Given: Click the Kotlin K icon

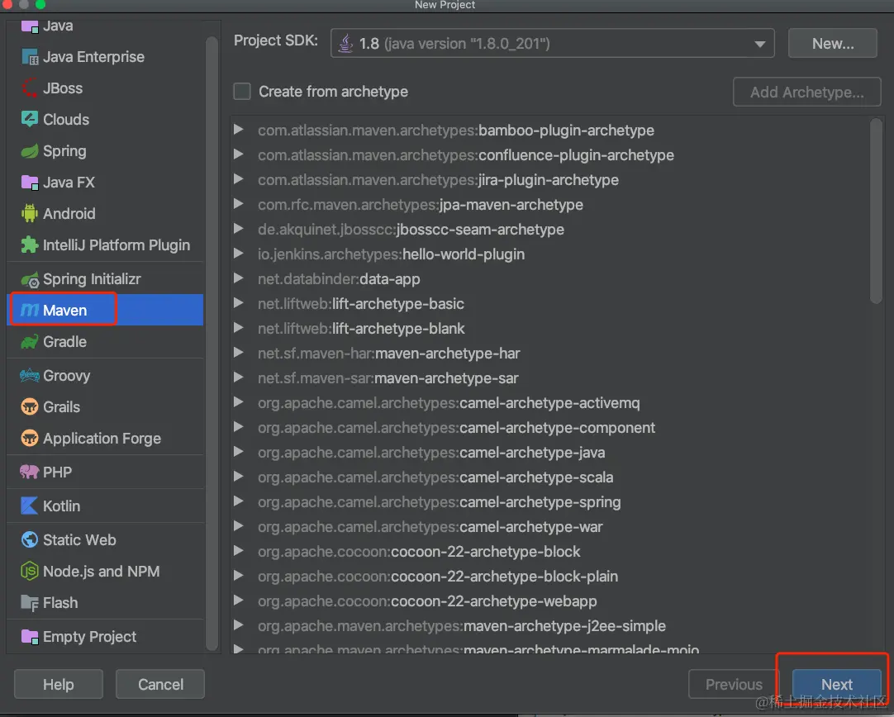Looking at the screenshot, I should pos(29,506).
